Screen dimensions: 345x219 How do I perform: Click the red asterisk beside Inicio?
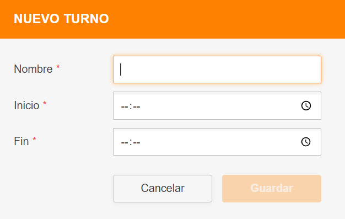45,103
